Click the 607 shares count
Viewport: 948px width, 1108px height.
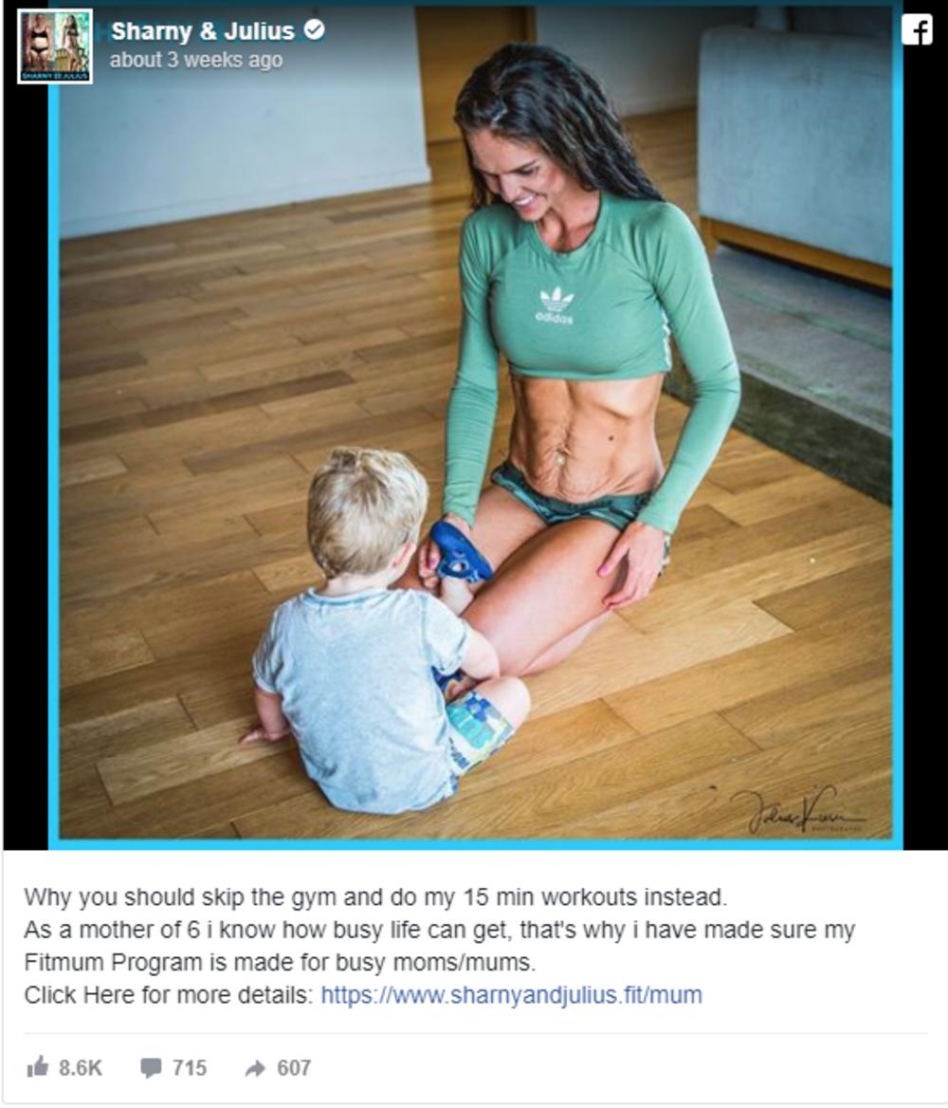(294, 1067)
